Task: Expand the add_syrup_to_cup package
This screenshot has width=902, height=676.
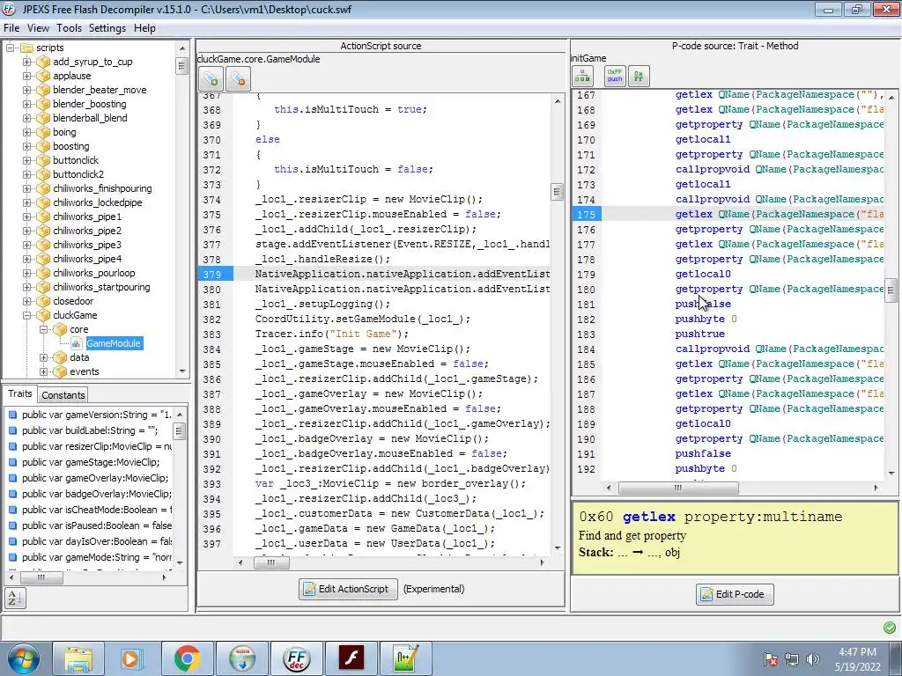Action: click(27, 62)
